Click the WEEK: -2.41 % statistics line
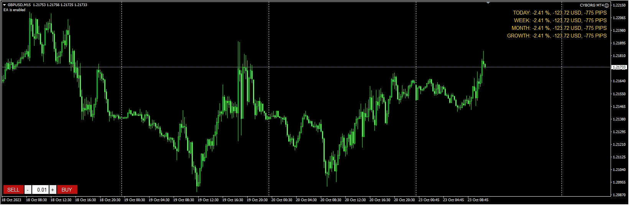Viewport: 629px width, 205px height. 560,20
